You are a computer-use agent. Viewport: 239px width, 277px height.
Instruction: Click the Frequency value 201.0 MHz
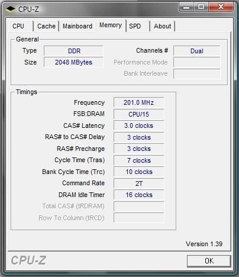(138, 102)
